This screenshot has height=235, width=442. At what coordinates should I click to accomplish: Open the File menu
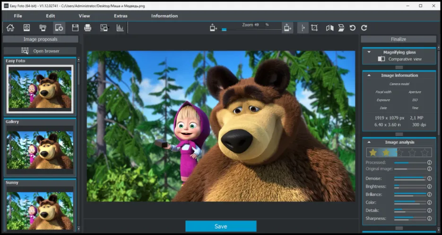[x=18, y=16]
